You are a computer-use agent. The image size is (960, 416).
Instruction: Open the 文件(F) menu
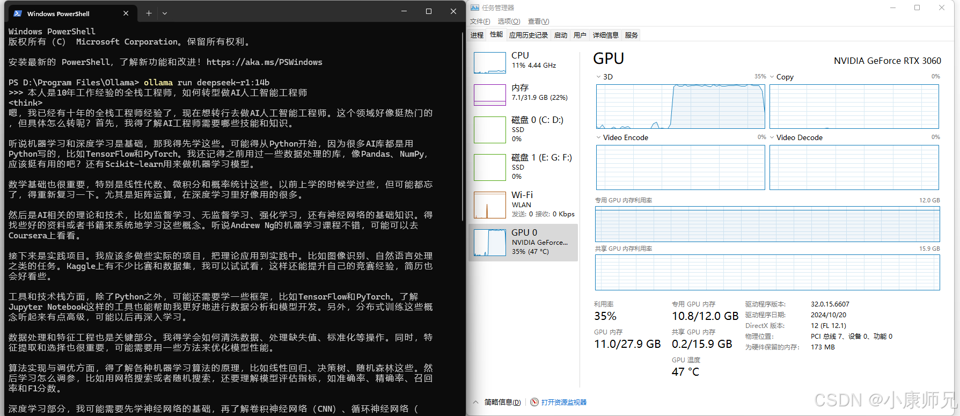click(480, 21)
